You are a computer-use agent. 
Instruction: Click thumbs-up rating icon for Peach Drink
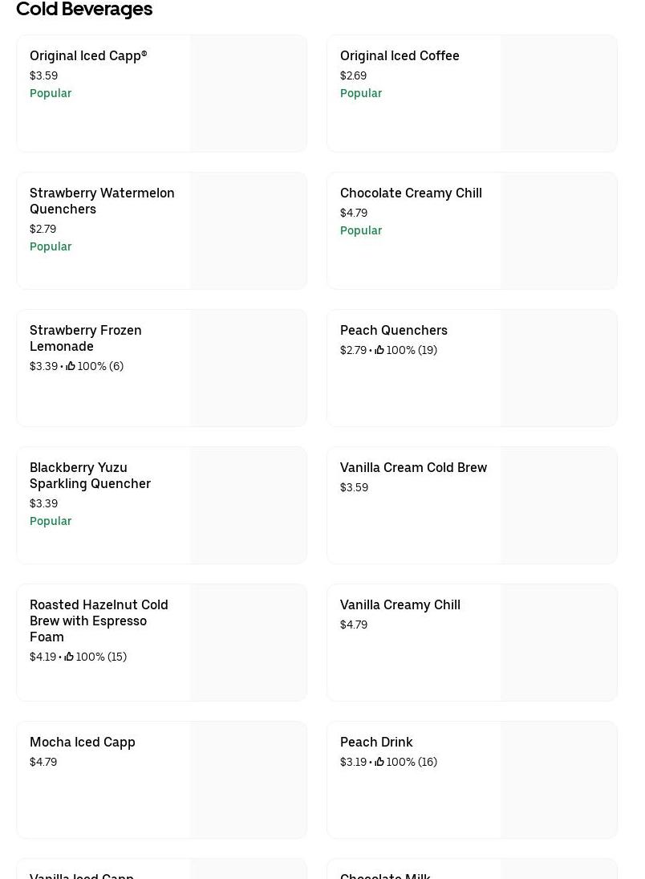click(379, 762)
